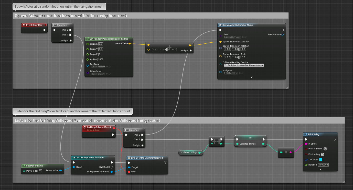Image resolution: width=353 pixels, height=190 pixels.
Task: Click the 'Listen for the OnThingCollected Event' comment bubble
Action: [x=72, y=111]
